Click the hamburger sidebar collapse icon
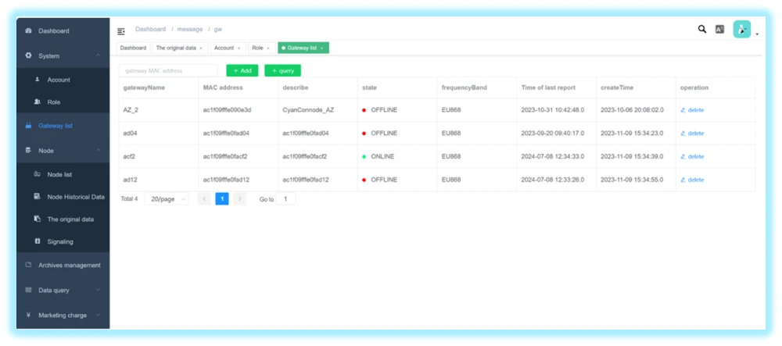The width and height of the screenshot is (782, 346). point(121,31)
